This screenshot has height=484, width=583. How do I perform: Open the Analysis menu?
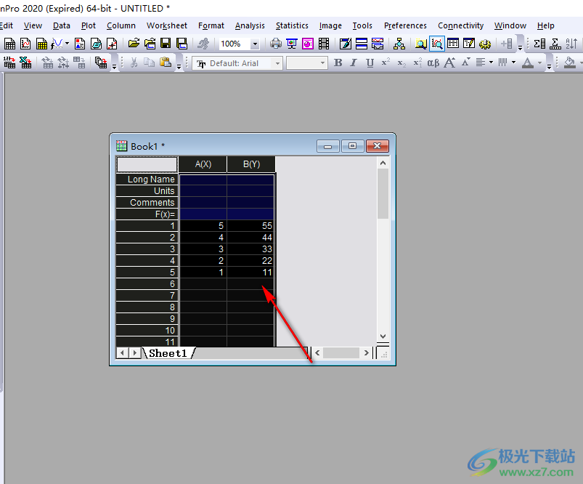coord(250,25)
